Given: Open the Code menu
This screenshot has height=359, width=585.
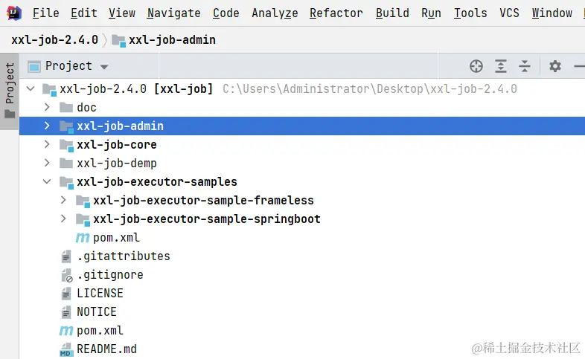Looking at the screenshot, I should pyautogui.click(x=226, y=13).
